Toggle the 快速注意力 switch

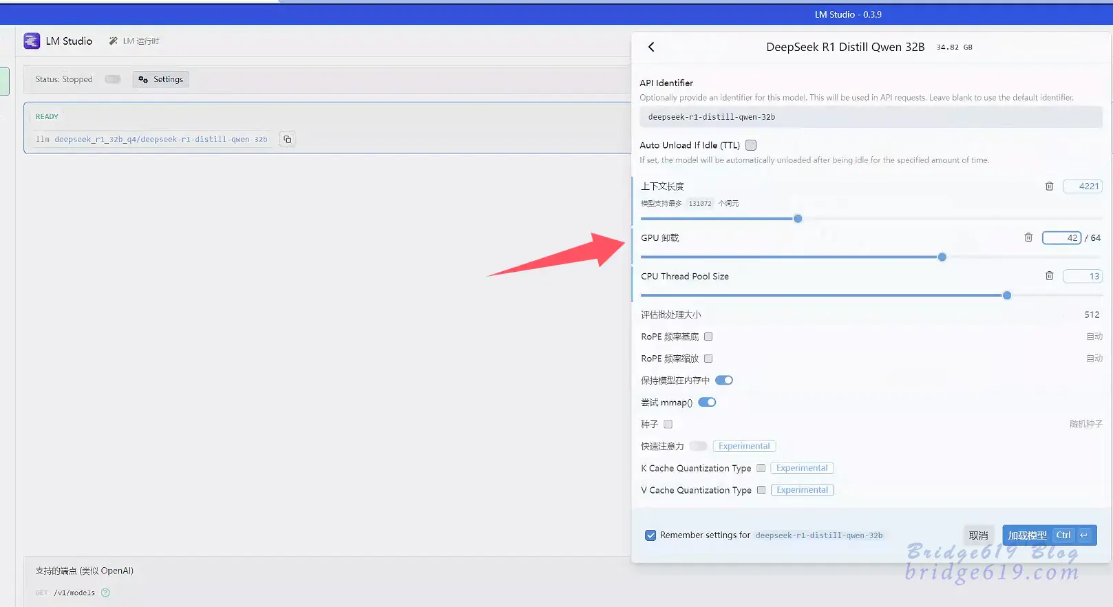coord(699,446)
